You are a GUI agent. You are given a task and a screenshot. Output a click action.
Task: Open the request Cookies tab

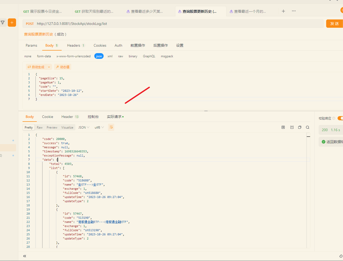click(100, 45)
